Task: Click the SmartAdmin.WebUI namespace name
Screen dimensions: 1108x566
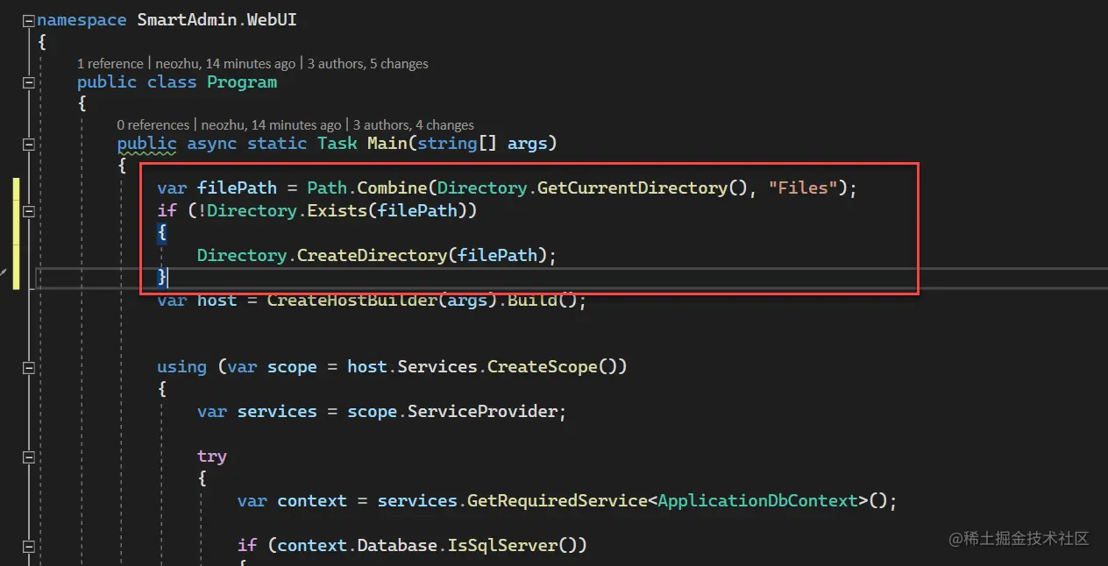Action: coord(217,19)
